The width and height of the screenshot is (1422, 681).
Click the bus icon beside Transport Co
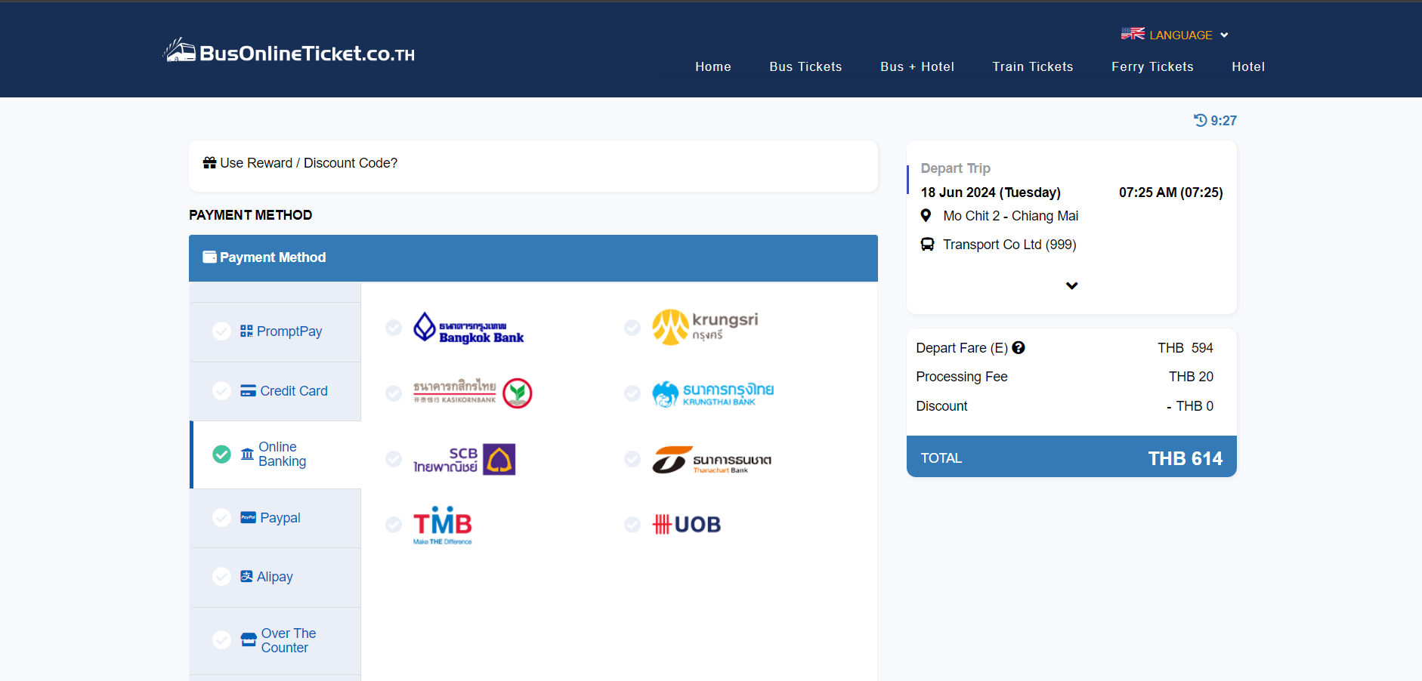tap(927, 244)
